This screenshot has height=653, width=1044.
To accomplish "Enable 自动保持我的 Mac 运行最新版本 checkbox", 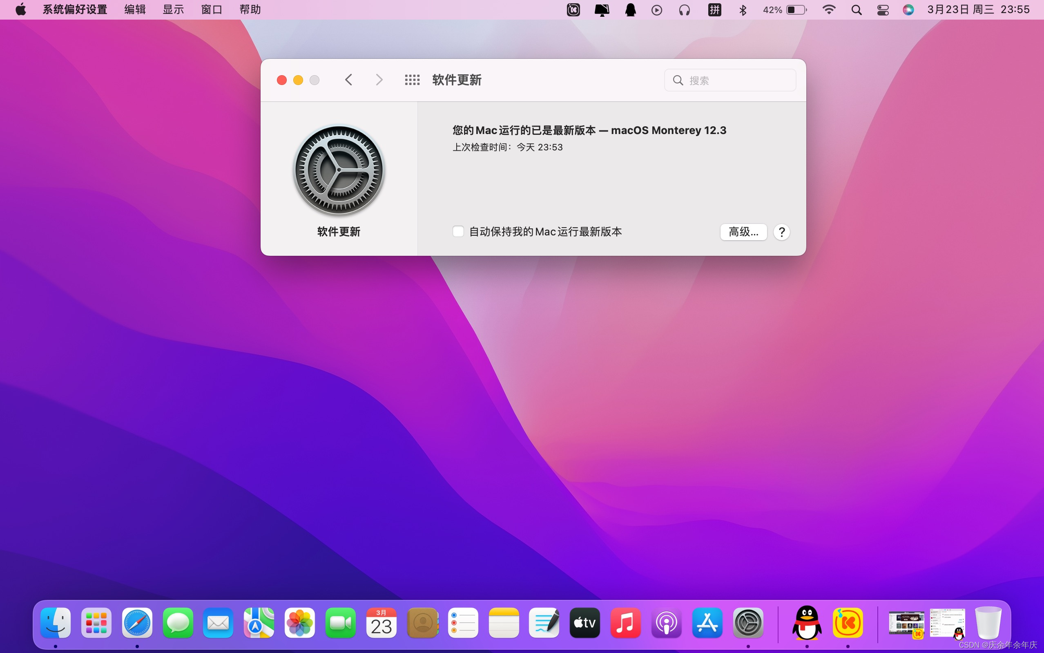I will [458, 231].
